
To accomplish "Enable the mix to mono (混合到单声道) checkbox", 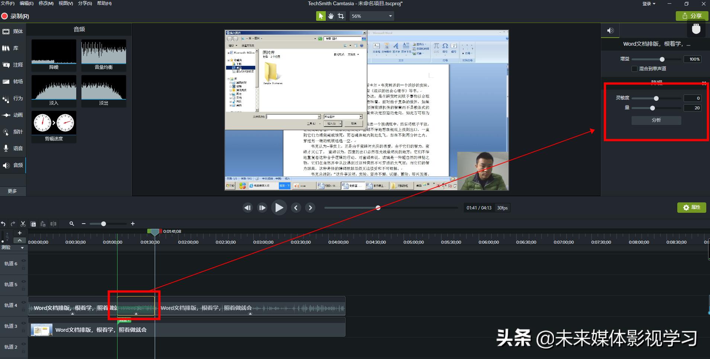I will click(634, 69).
